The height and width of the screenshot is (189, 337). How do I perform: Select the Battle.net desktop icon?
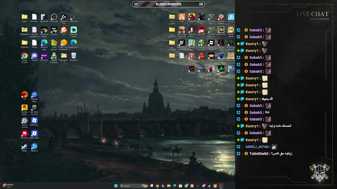(x=34, y=148)
